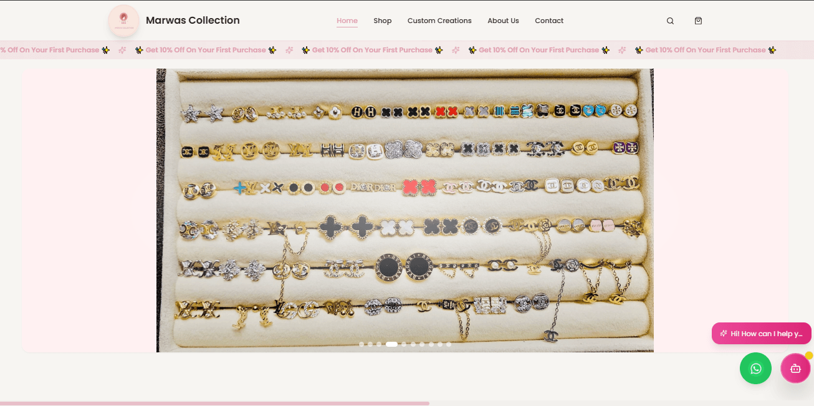Select About Us in the navigation

503,20
